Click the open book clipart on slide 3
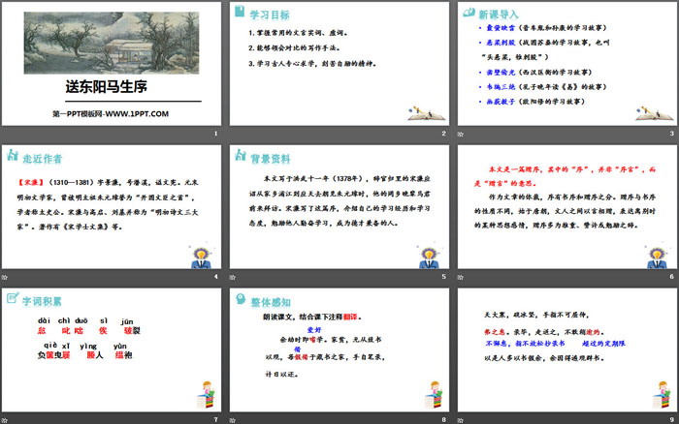The width and height of the screenshot is (679, 424). click(x=654, y=113)
